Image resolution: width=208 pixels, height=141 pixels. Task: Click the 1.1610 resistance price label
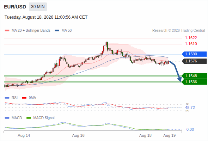[191, 44]
